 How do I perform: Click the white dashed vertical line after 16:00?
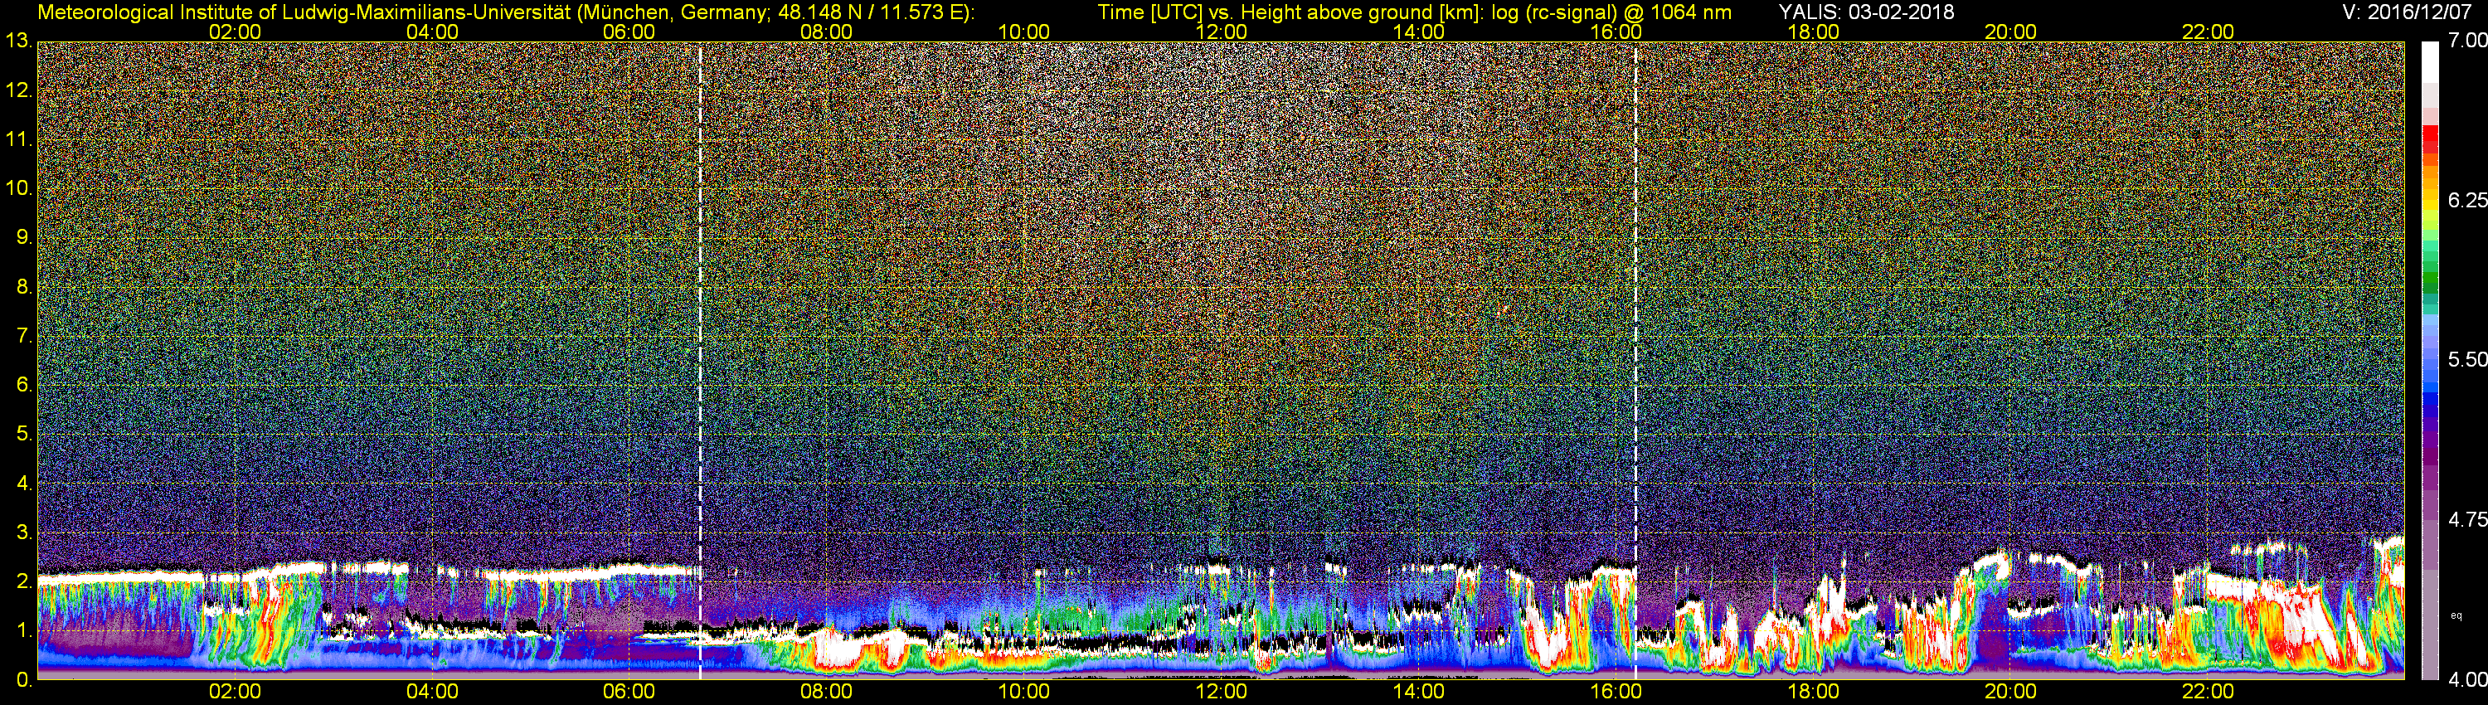(1635, 360)
